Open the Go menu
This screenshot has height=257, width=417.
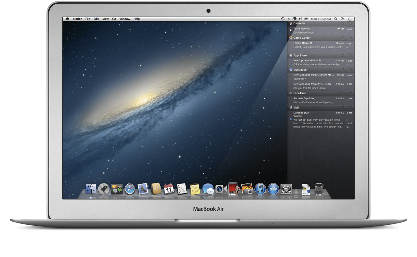[x=114, y=19]
